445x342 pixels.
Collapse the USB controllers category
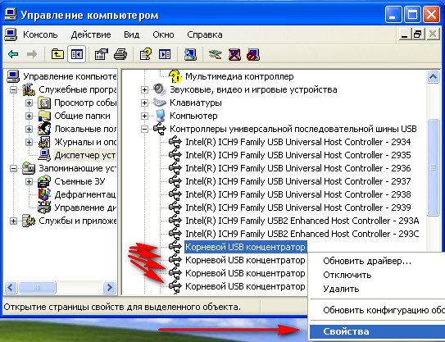click(144, 129)
